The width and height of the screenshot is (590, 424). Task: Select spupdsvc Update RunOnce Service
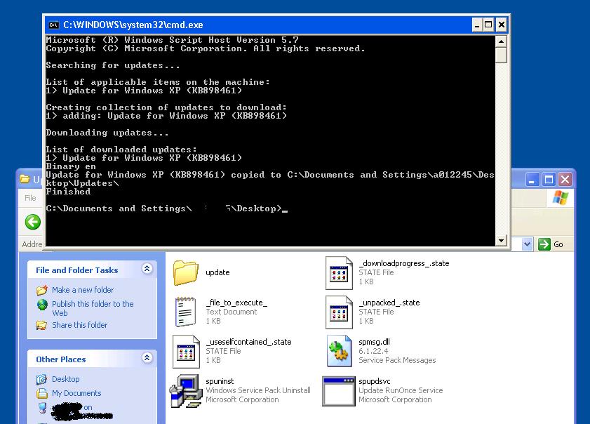point(339,390)
